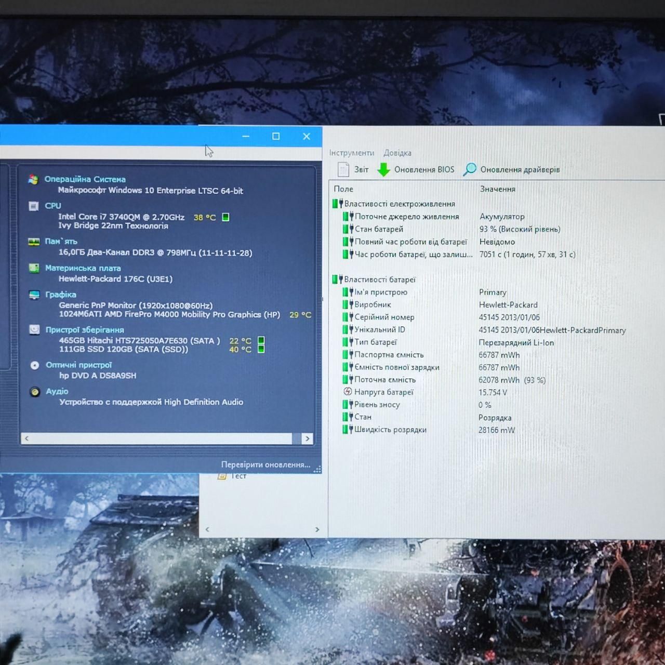The height and width of the screenshot is (665, 665).
Task: Open the Довідка menu
Action: 397,153
